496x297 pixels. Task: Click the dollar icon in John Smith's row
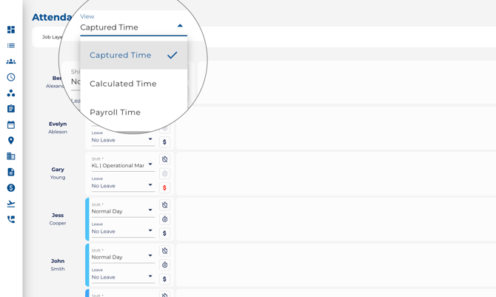point(164,279)
